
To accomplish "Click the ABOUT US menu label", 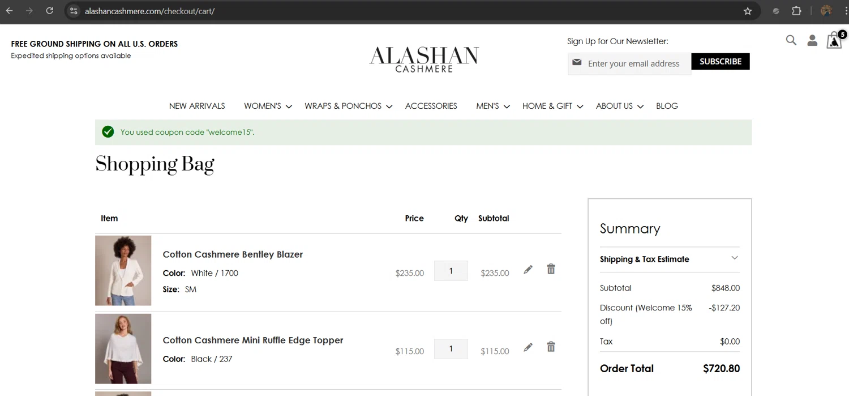I will point(614,106).
